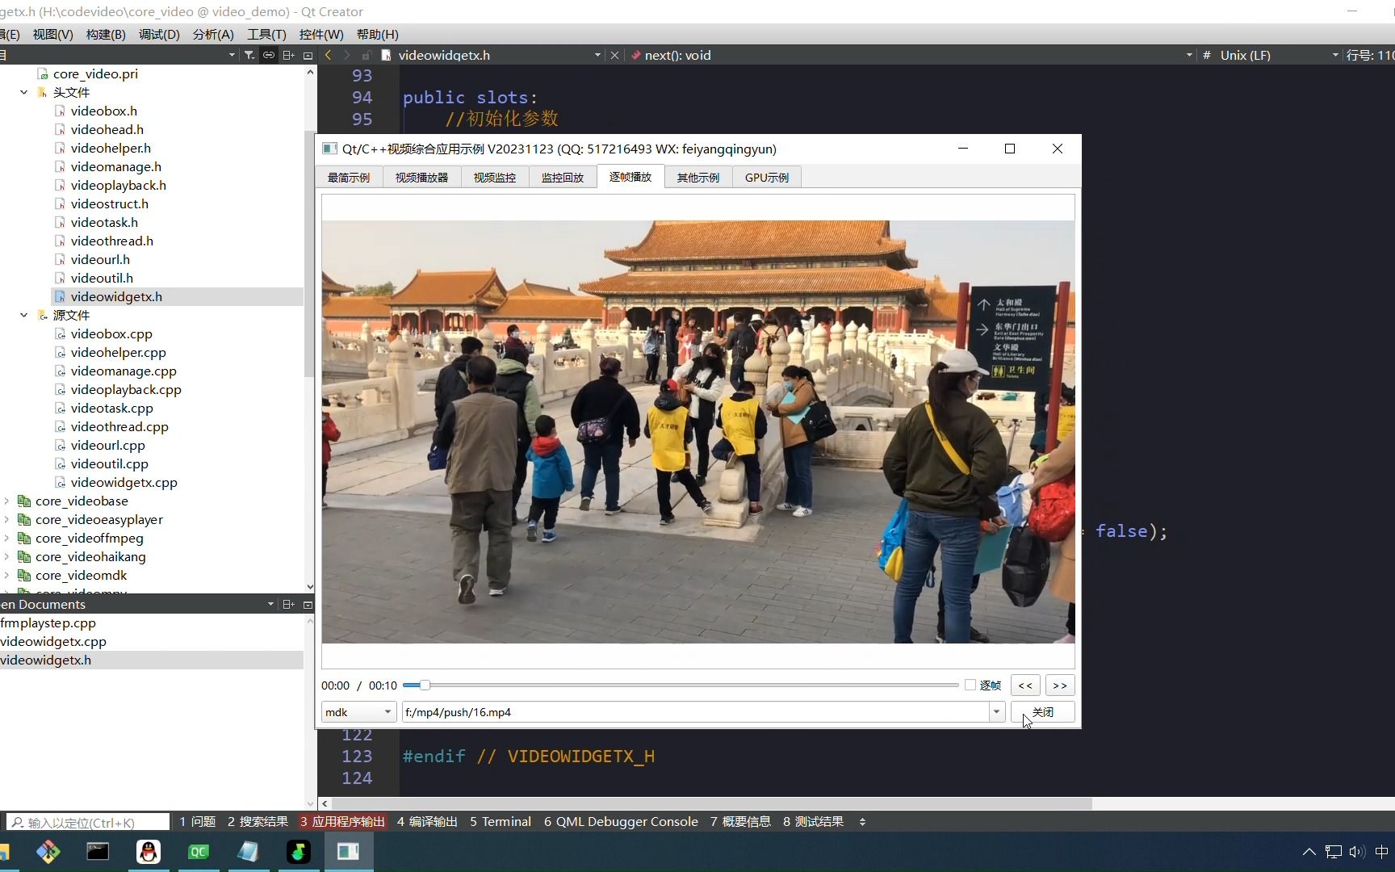Open videothread.h header file
This screenshot has height=872, width=1395.
point(111,241)
